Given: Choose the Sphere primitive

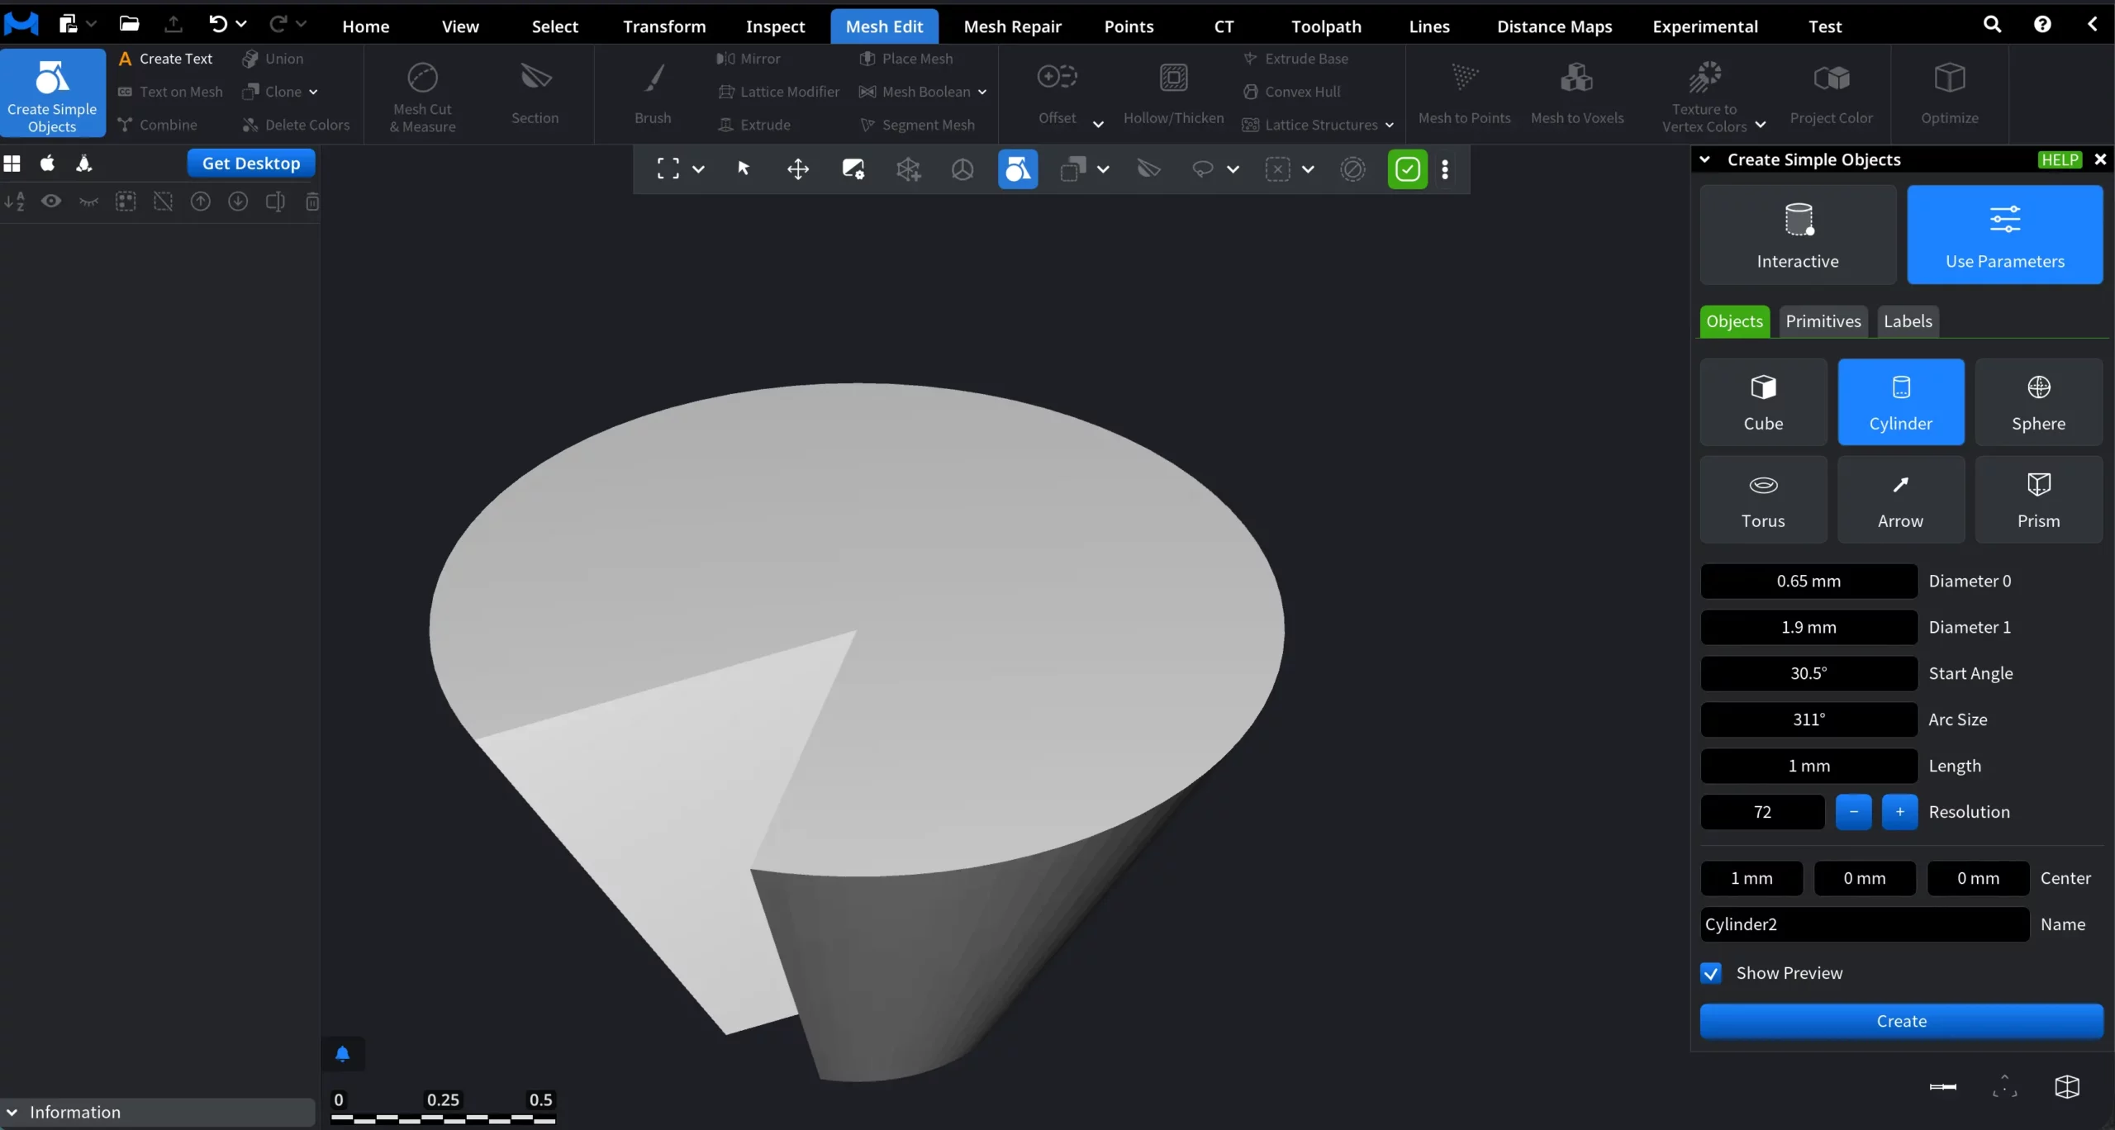Looking at the screenshot, I should tap(2038, 401).
